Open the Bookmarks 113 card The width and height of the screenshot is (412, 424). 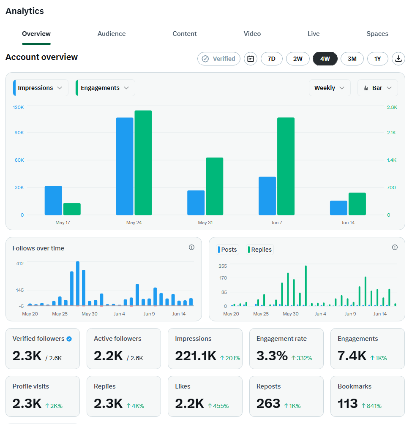pos(368,396)
